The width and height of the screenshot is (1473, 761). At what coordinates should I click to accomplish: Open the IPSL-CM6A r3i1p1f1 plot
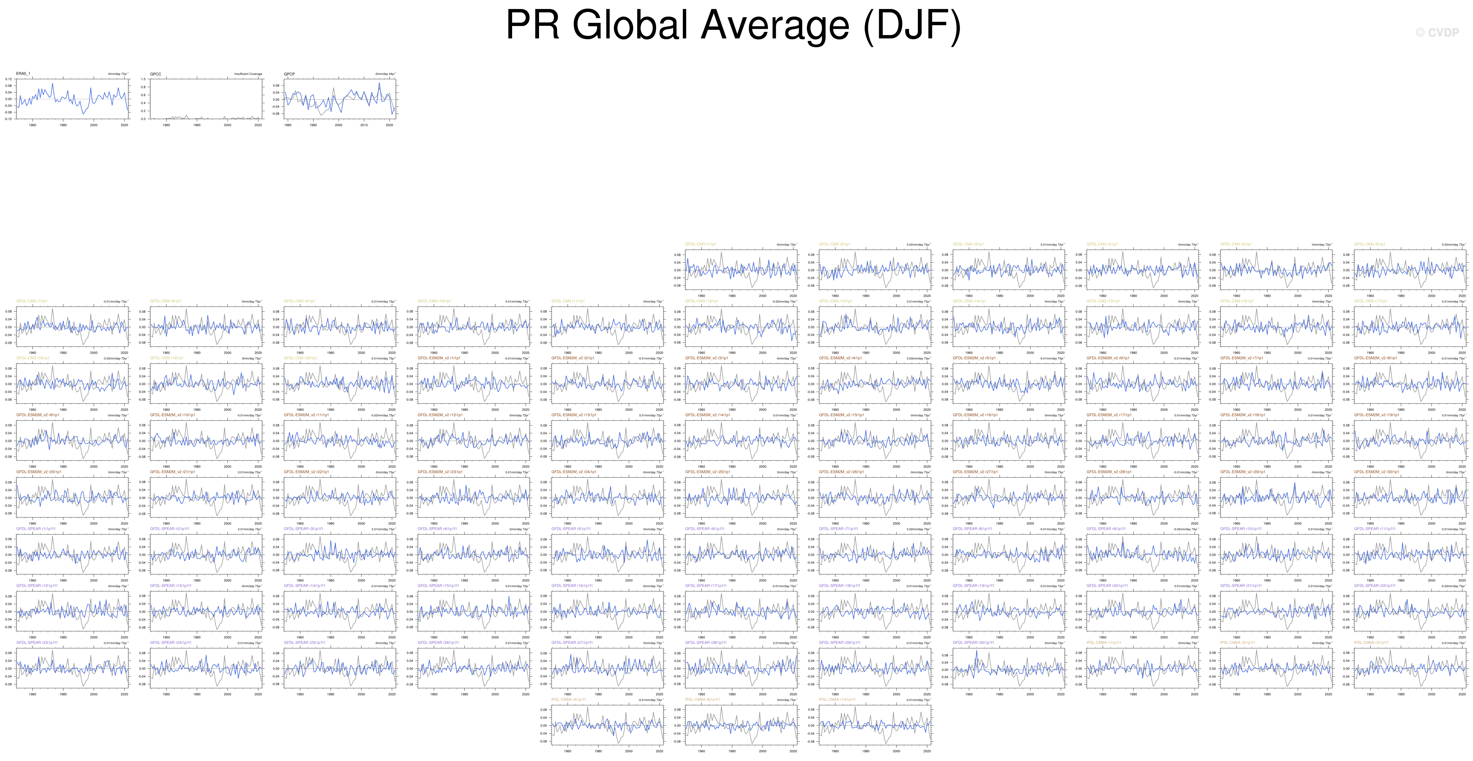(x=1410, y=668)
